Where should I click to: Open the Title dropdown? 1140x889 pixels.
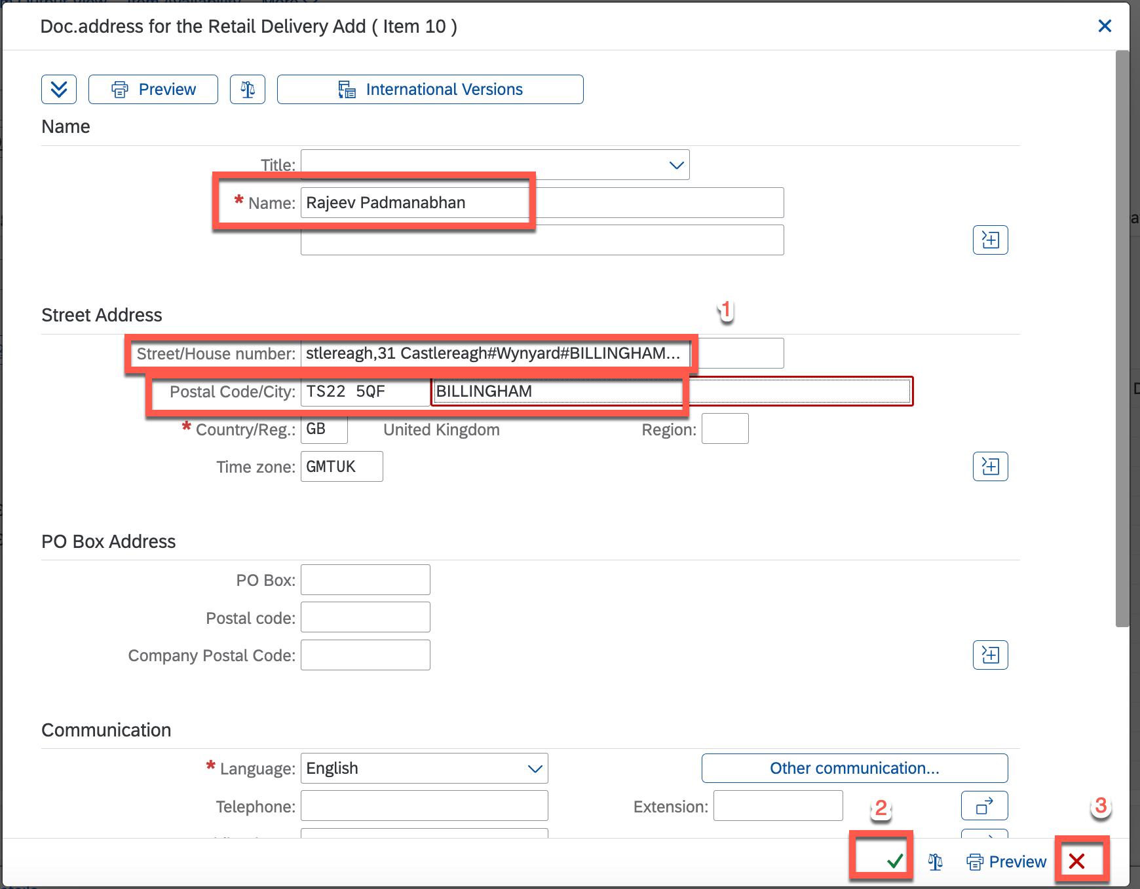[x=676, y=165]
